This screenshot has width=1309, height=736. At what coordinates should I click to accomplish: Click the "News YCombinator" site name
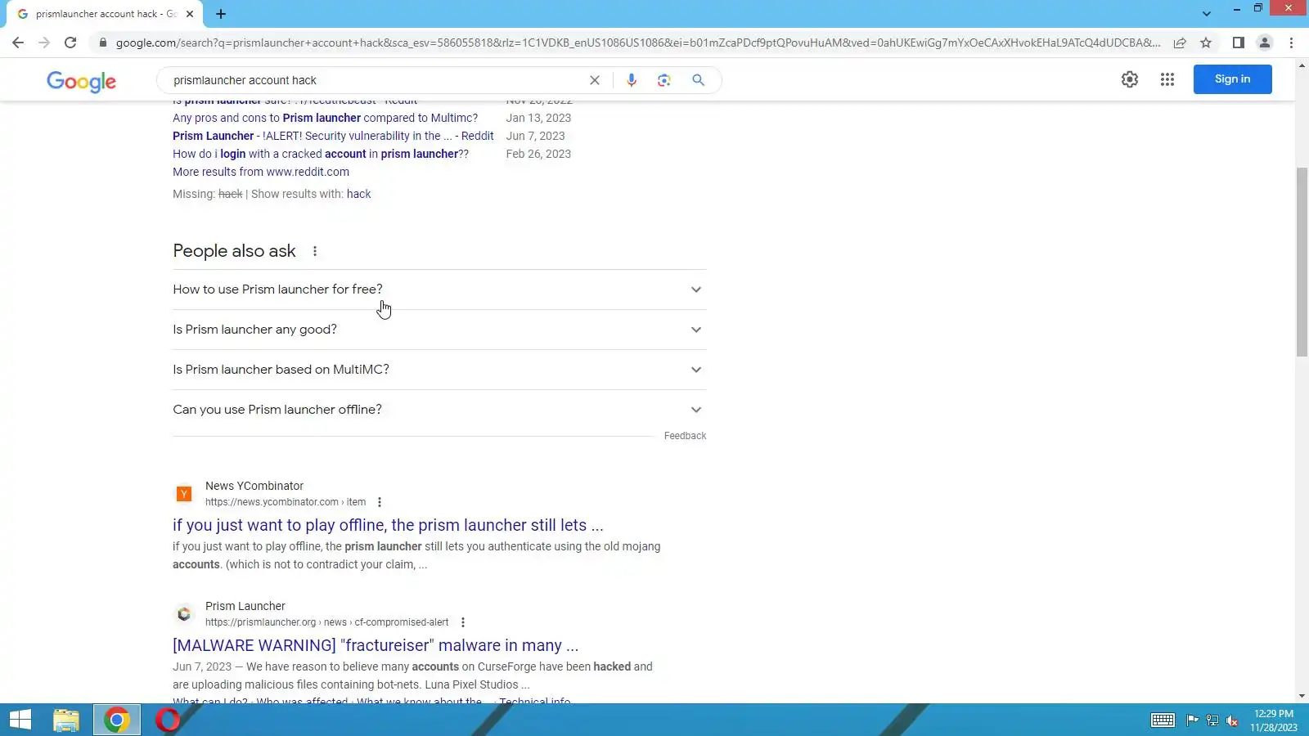tap(254, 486)
